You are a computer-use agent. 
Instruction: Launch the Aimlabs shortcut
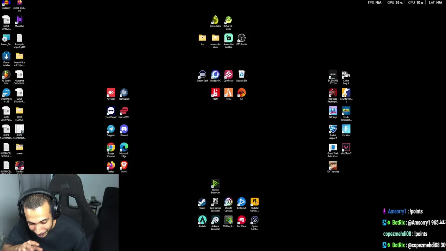pyautogui.click(x=202, y=222)
